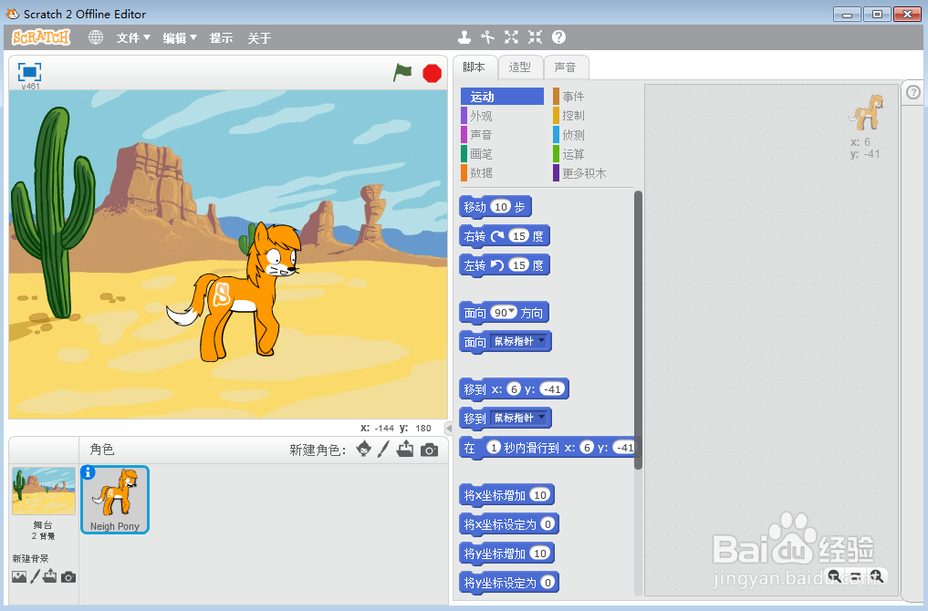
Task: Click x value in 移到 x: y: block
Action: 514,388
